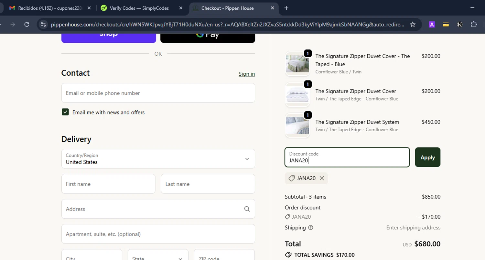This screenshot has height=260, width=485.
Task: Open the circular W extension icon
Action: [460, 25]
